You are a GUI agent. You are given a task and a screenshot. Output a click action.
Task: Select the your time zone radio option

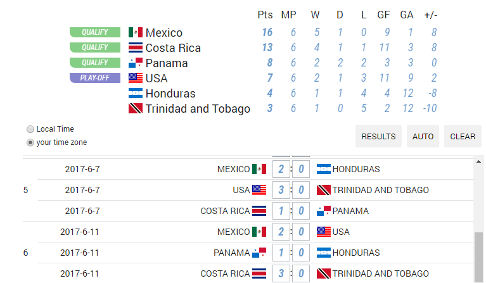click(x=30, y=142)
